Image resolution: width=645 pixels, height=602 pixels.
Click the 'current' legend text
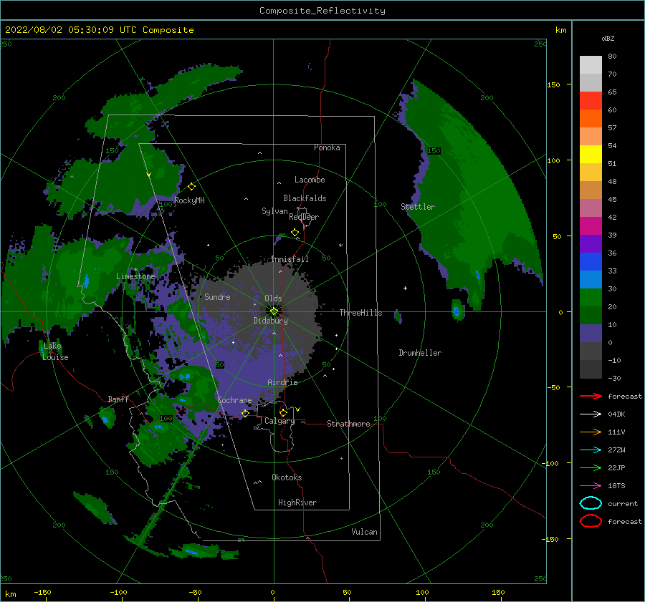tap(623, 503)
